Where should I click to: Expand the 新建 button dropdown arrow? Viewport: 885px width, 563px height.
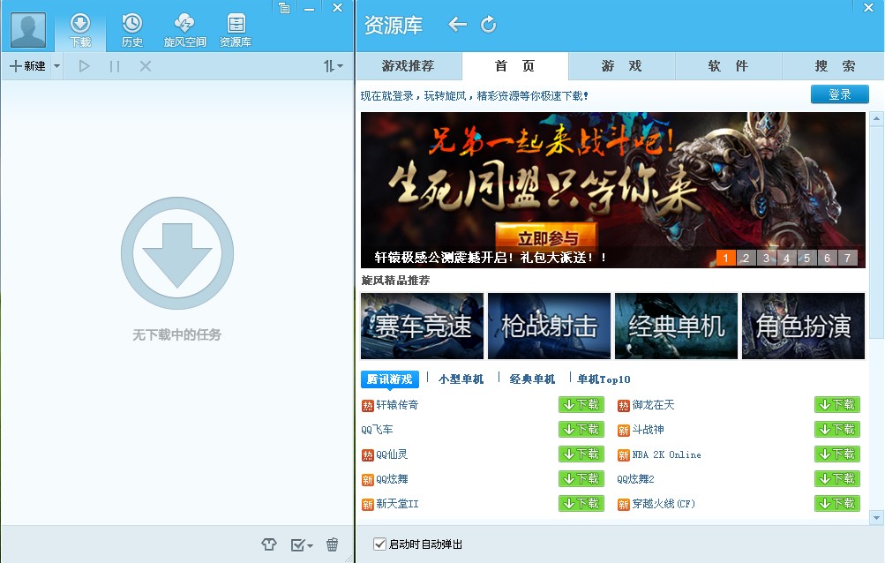(x=56, y=65)
